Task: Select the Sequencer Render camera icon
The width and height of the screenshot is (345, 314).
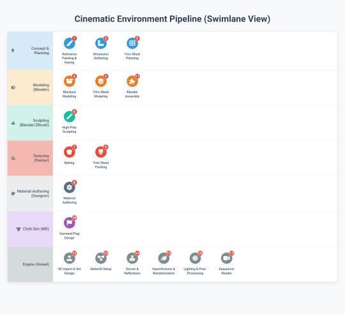Action: 227,258
